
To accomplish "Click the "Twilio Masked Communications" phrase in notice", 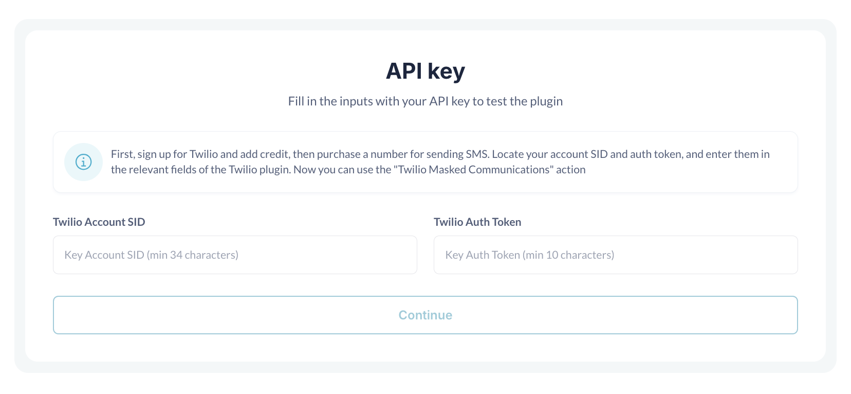I will (473, 170).
